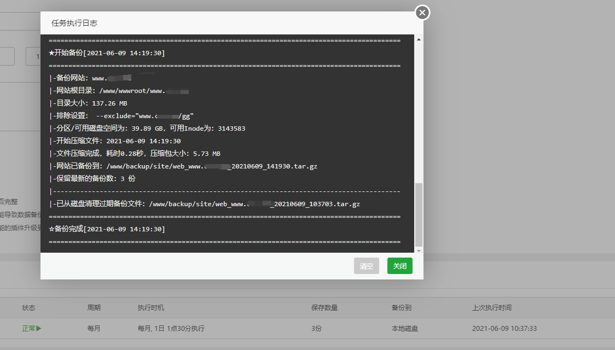Click the ☆备份完成 line

[107, 229]
